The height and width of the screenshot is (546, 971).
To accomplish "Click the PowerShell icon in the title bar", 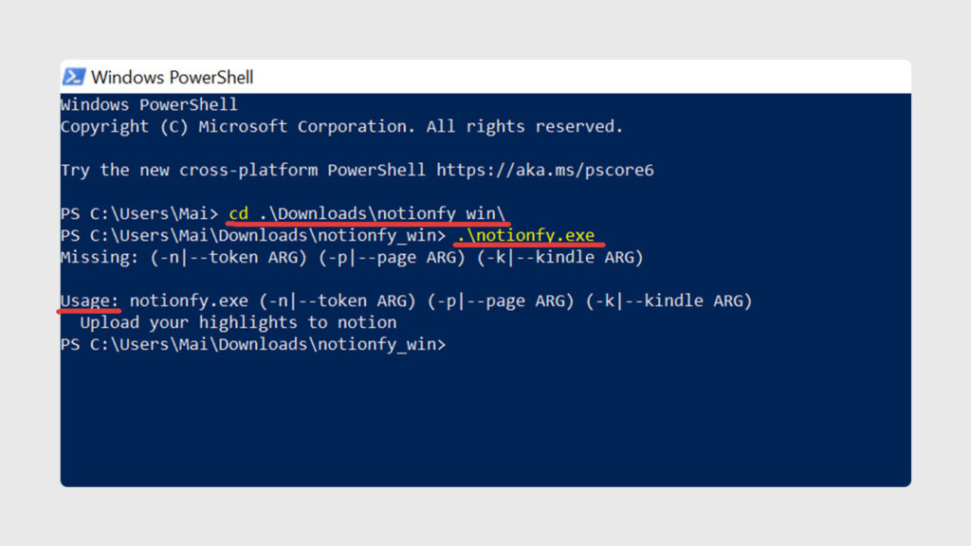I will pos(74,77).
